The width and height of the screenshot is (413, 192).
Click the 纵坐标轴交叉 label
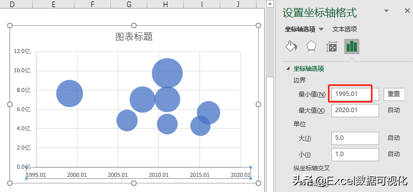pyautogui.click(x=312, y=168)
